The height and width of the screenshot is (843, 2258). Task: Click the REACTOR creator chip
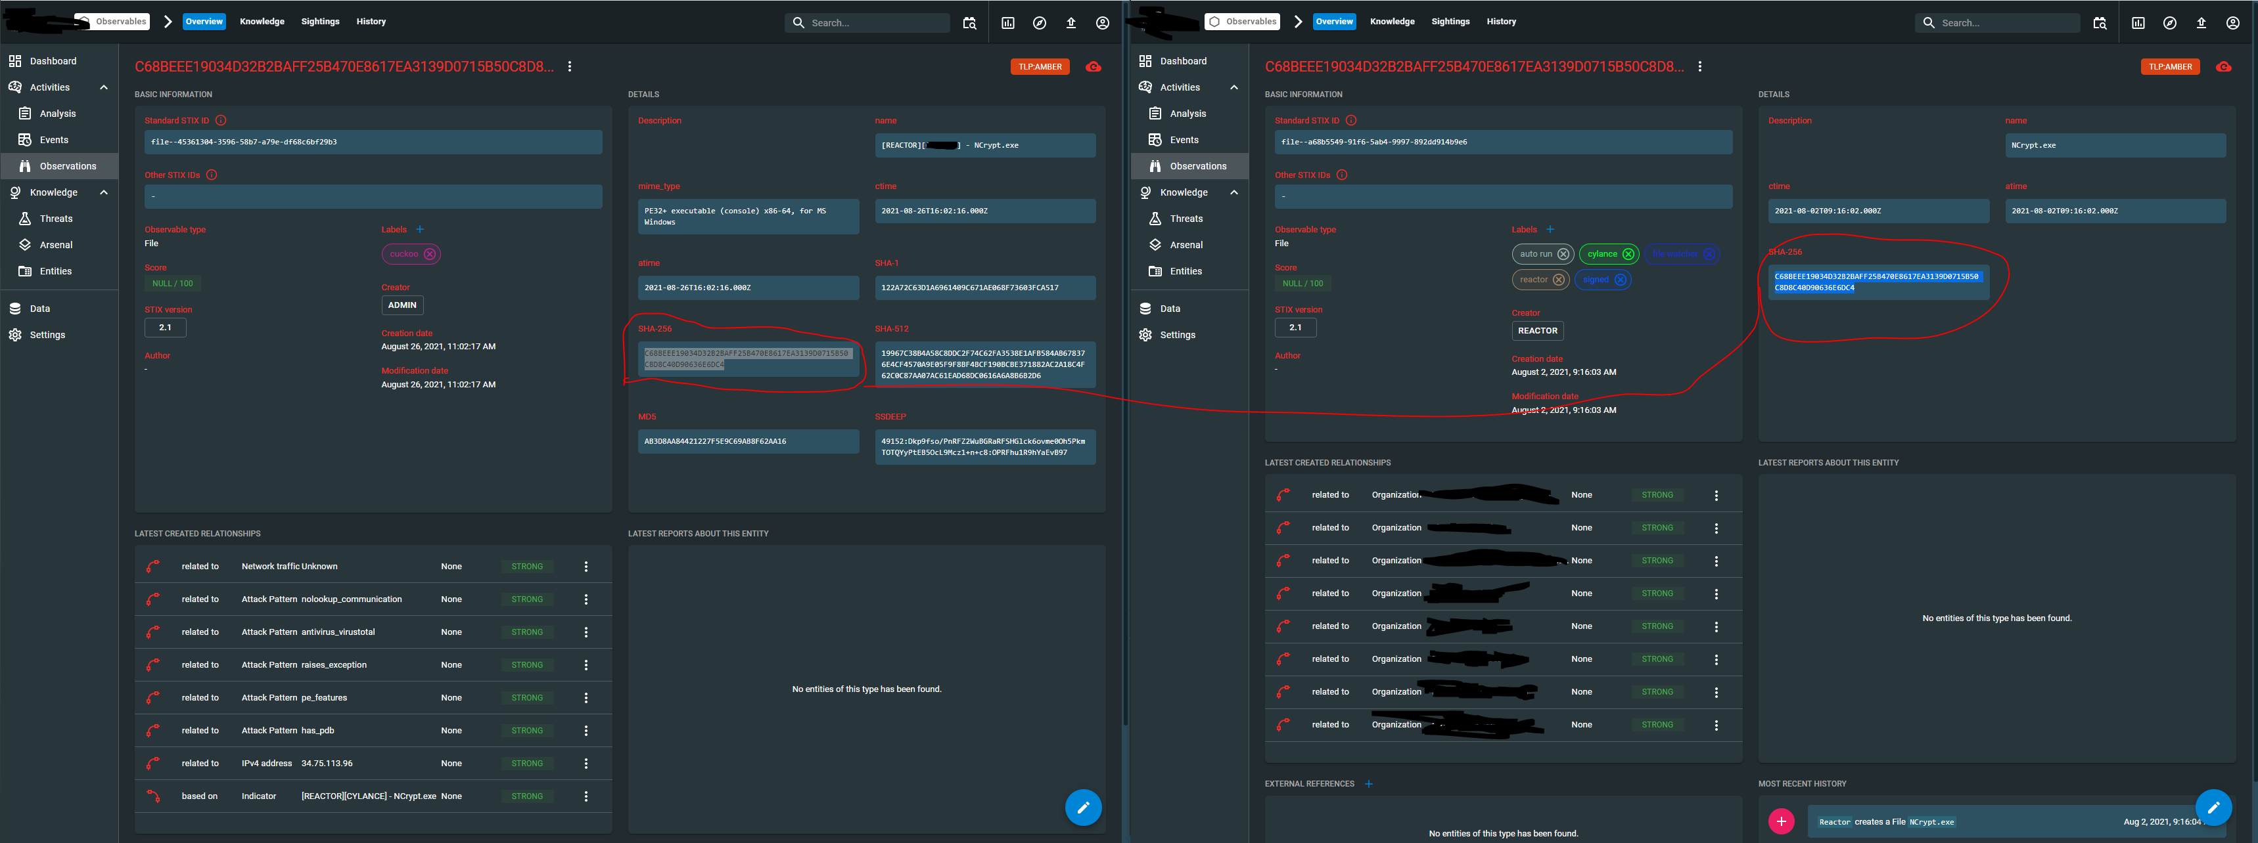tap(1538, 330)
